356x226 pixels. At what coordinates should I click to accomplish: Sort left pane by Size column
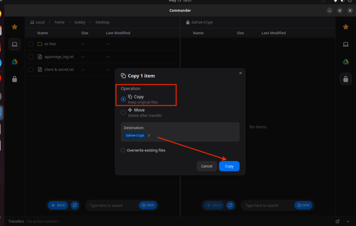pyautogui.click(x=85, y=33)
